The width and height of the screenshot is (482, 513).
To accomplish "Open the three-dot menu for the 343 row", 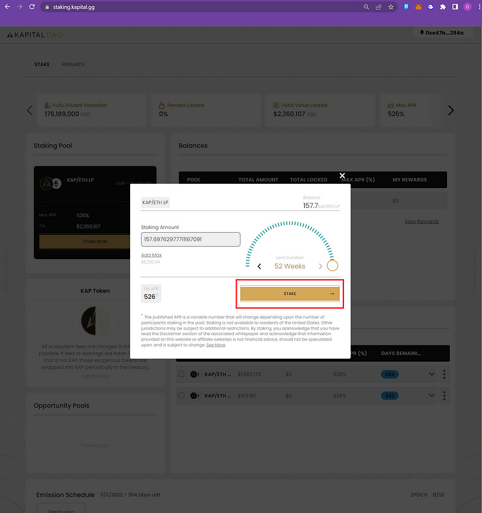I will coord(444,396).
